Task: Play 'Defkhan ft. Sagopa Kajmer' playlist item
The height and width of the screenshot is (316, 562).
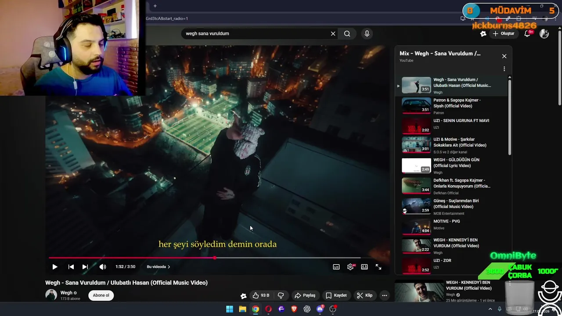Action: tap(452, 186)
